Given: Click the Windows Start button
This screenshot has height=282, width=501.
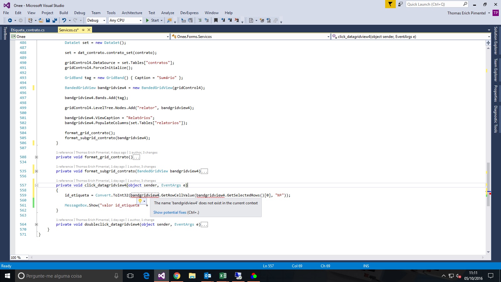Looking at the screenshot, I should 8,276.
